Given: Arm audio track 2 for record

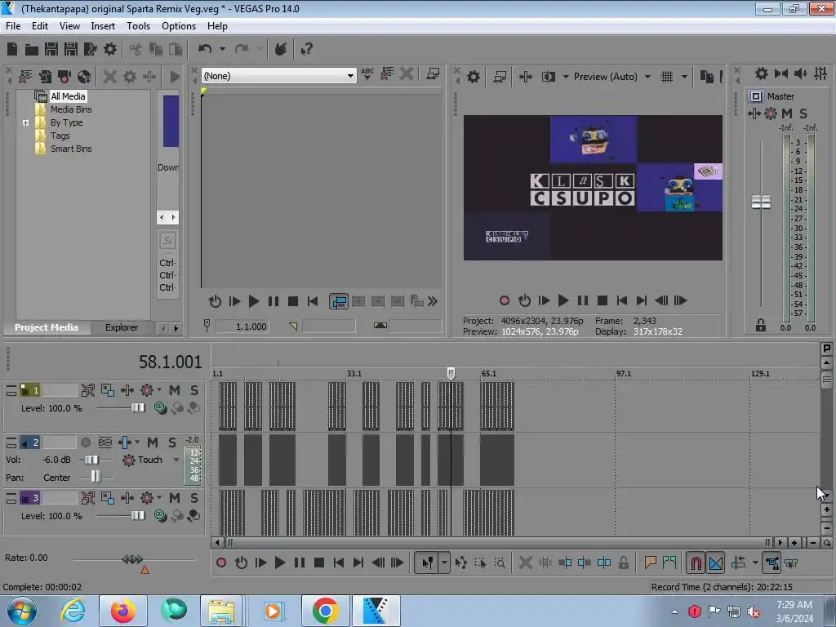Looking at the screenshot, I should tap(85, 442).
